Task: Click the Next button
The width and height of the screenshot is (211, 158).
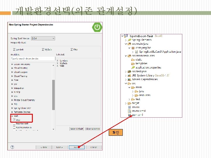Action: click(x=59, y=147)
